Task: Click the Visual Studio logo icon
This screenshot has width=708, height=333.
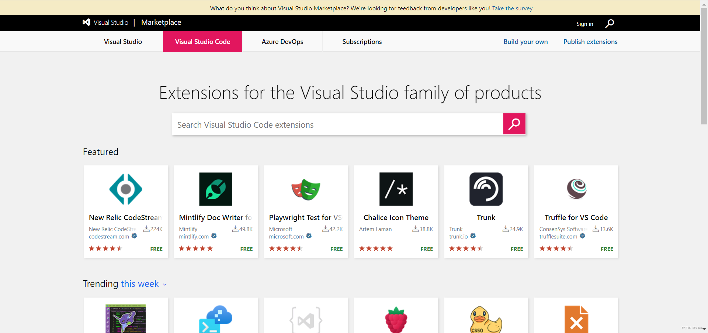Action: point(86,22)
